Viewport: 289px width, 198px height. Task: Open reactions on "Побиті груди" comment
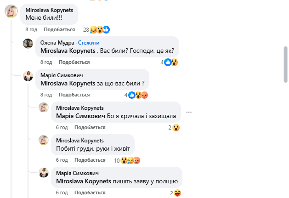[130, 160]
